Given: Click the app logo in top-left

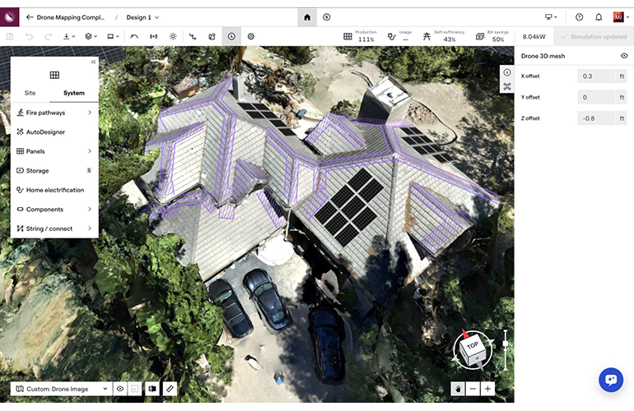Looking at the screenshot, I should pos(9,17).
